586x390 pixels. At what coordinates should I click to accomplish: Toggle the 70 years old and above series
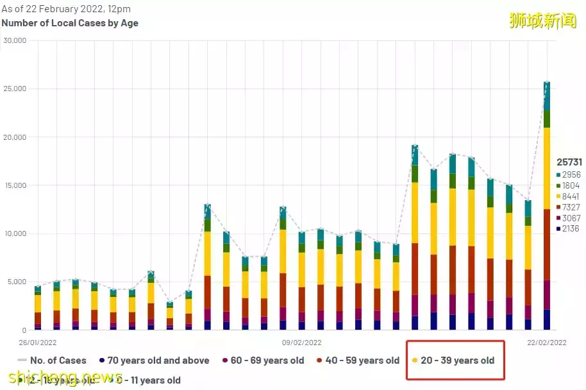pos(159,360)
